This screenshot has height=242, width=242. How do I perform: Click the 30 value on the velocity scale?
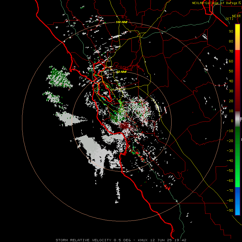231,91
